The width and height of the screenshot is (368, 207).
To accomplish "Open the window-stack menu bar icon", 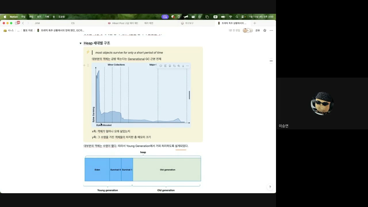I will pyautogui.click(x=207, y=17).
